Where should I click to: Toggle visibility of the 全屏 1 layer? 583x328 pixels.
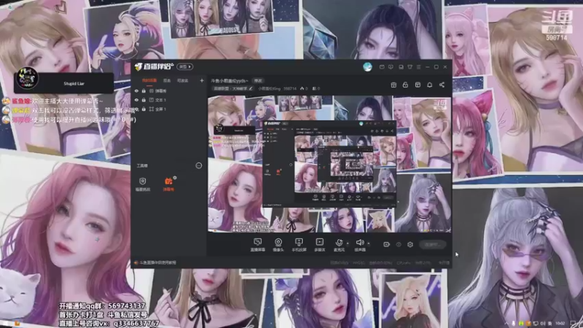tap(136, 109)
